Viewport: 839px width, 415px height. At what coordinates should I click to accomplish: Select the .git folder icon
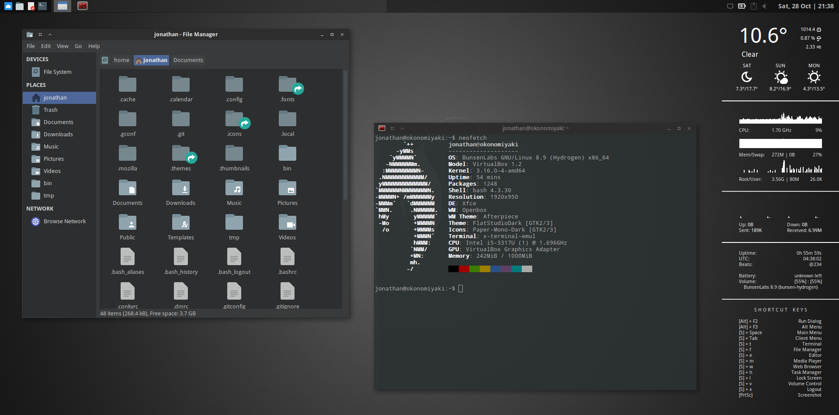(x=181, y=118)
